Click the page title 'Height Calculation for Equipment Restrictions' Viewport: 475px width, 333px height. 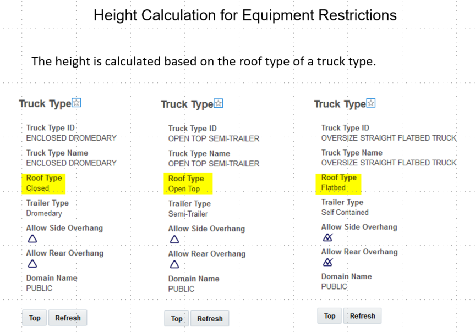(x=245, y=15)
